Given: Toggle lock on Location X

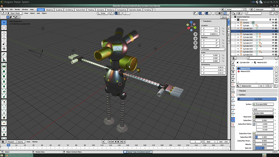Looking at the screenshot, I should 223,28.
